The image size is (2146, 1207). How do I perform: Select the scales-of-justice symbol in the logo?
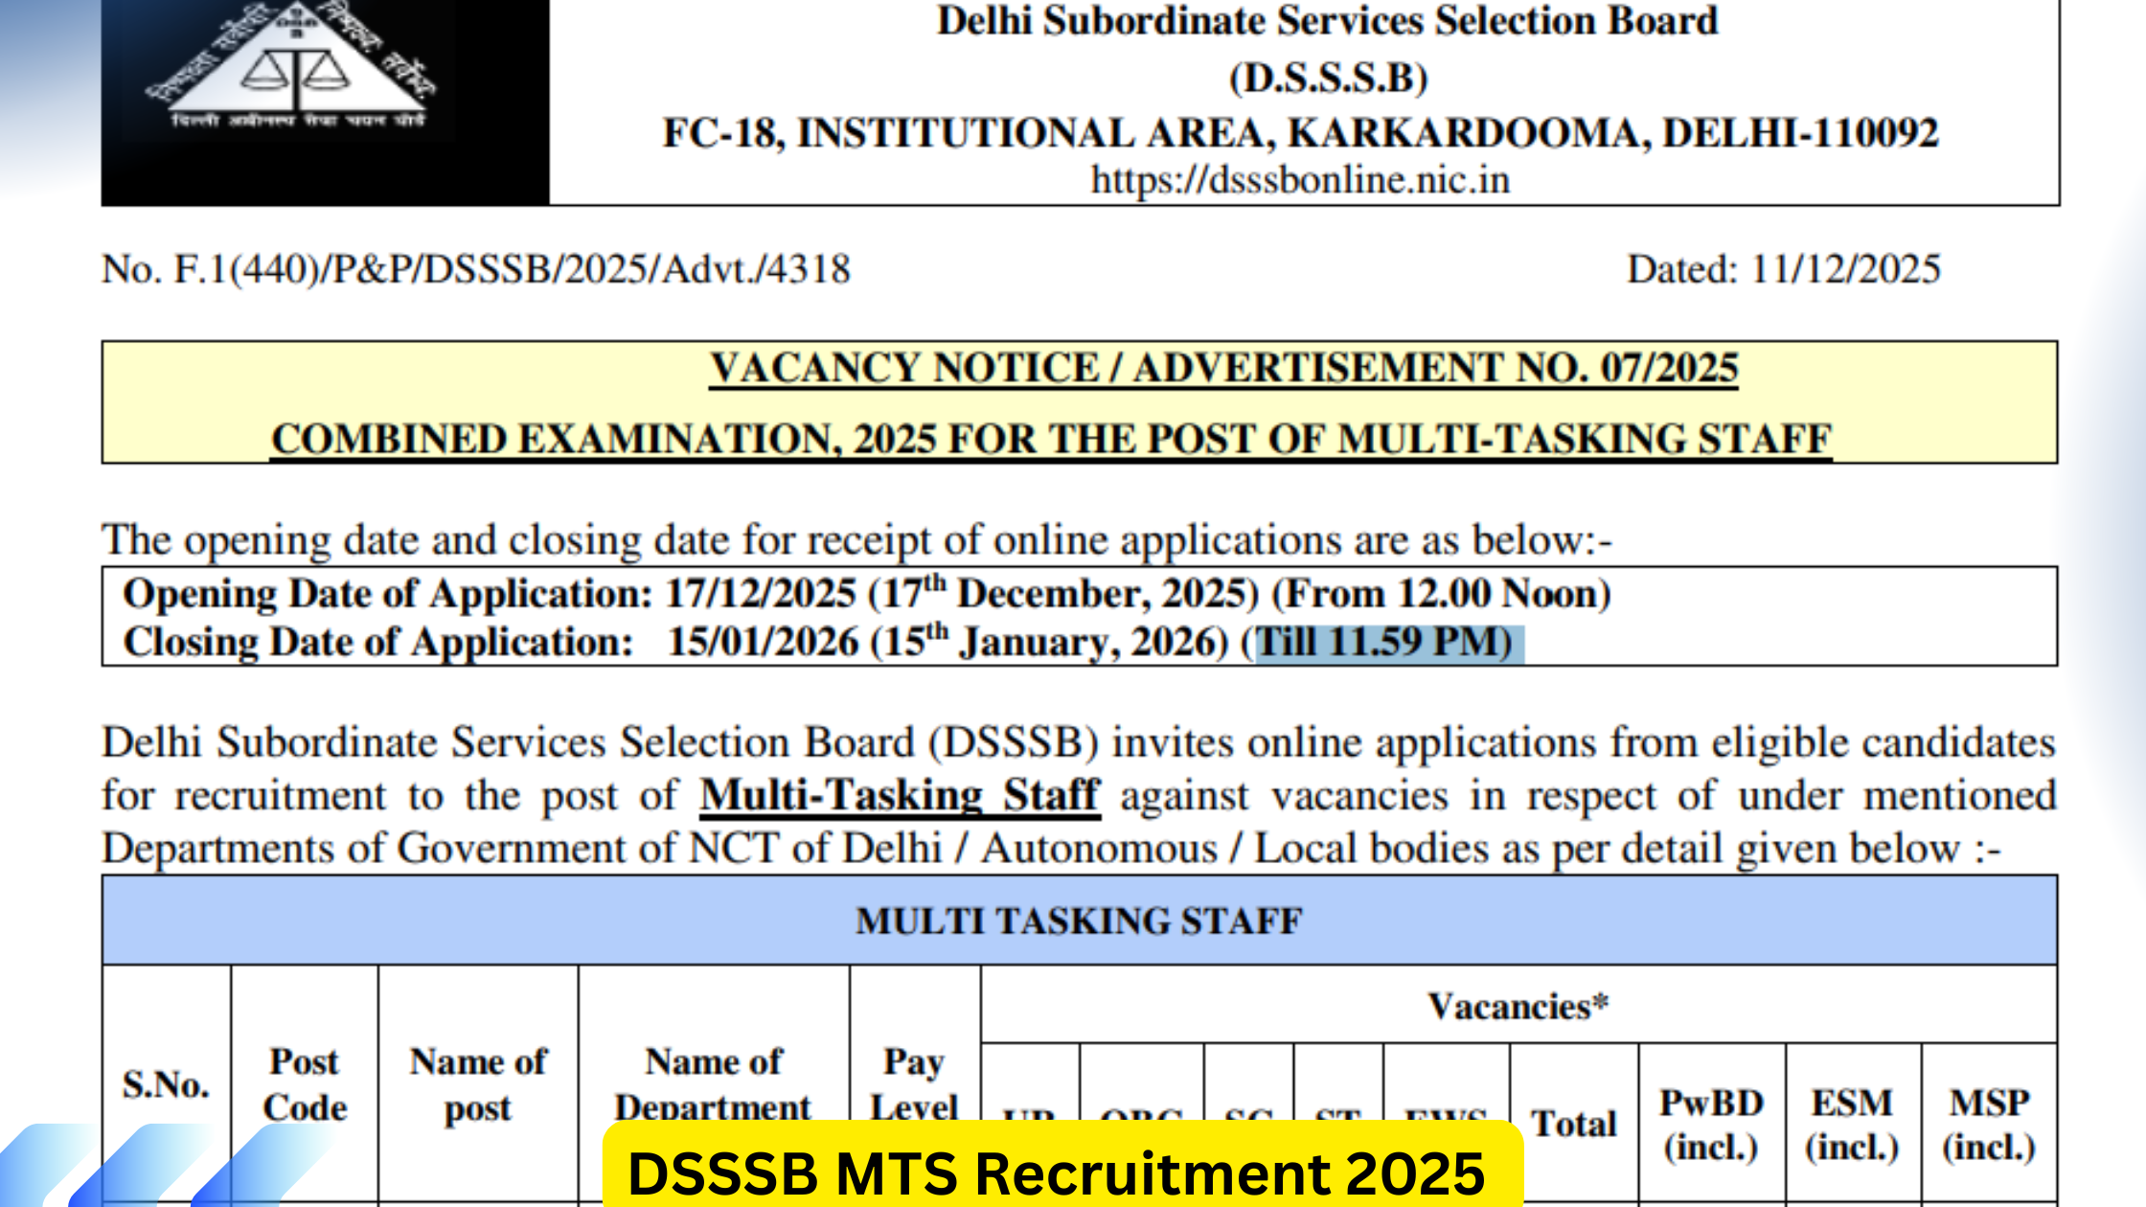297,72
